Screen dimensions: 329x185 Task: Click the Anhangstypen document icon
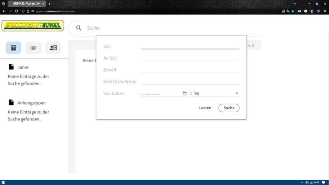pos(11,103)
